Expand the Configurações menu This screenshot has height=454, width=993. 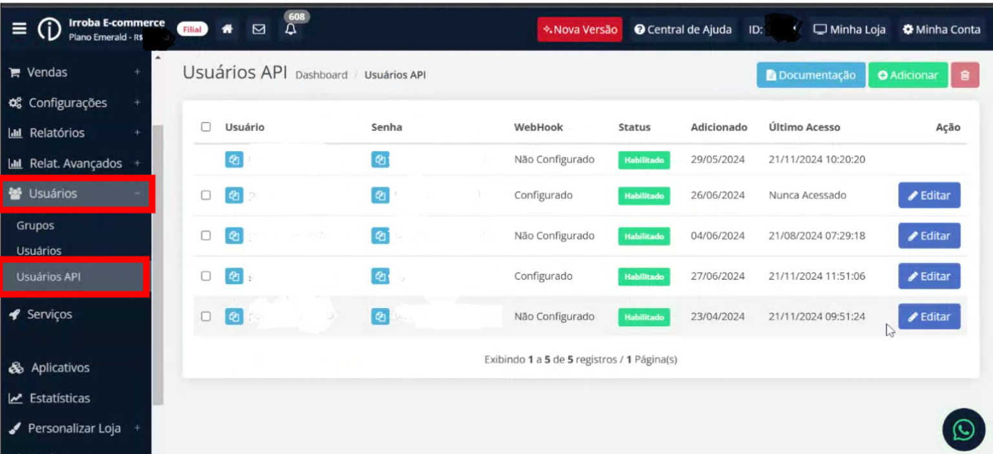click(x=76, y=103)
